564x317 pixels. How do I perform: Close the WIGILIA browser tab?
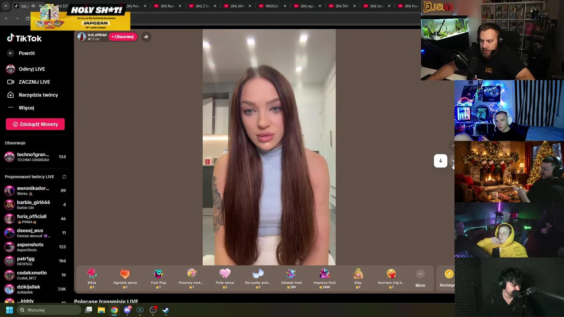point(285,6)
